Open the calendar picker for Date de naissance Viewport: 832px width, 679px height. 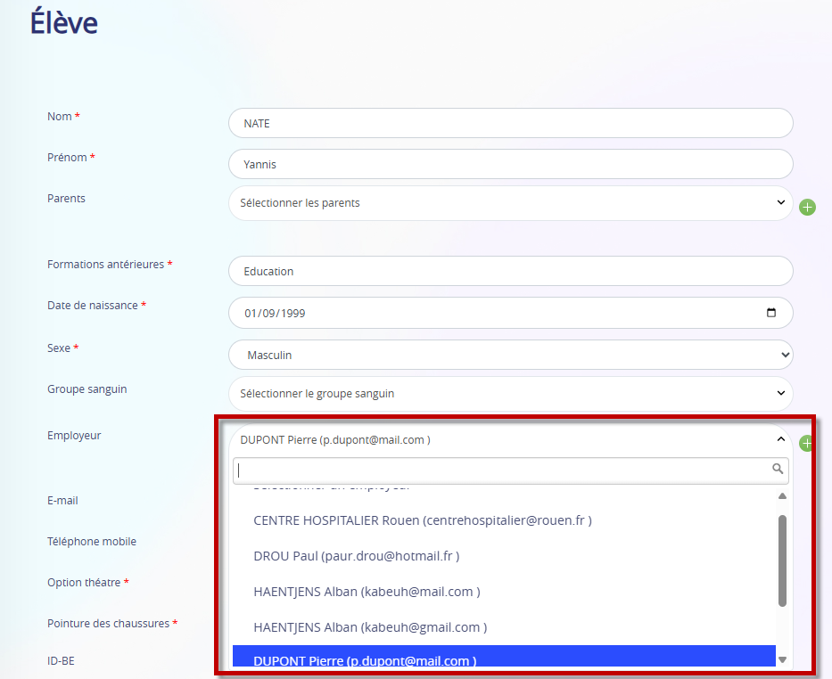tap(771, 313)
